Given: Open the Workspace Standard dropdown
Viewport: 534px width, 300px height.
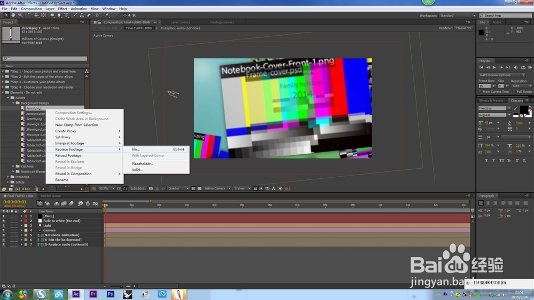Looking at the screenshot, I should tap(457, 15).
